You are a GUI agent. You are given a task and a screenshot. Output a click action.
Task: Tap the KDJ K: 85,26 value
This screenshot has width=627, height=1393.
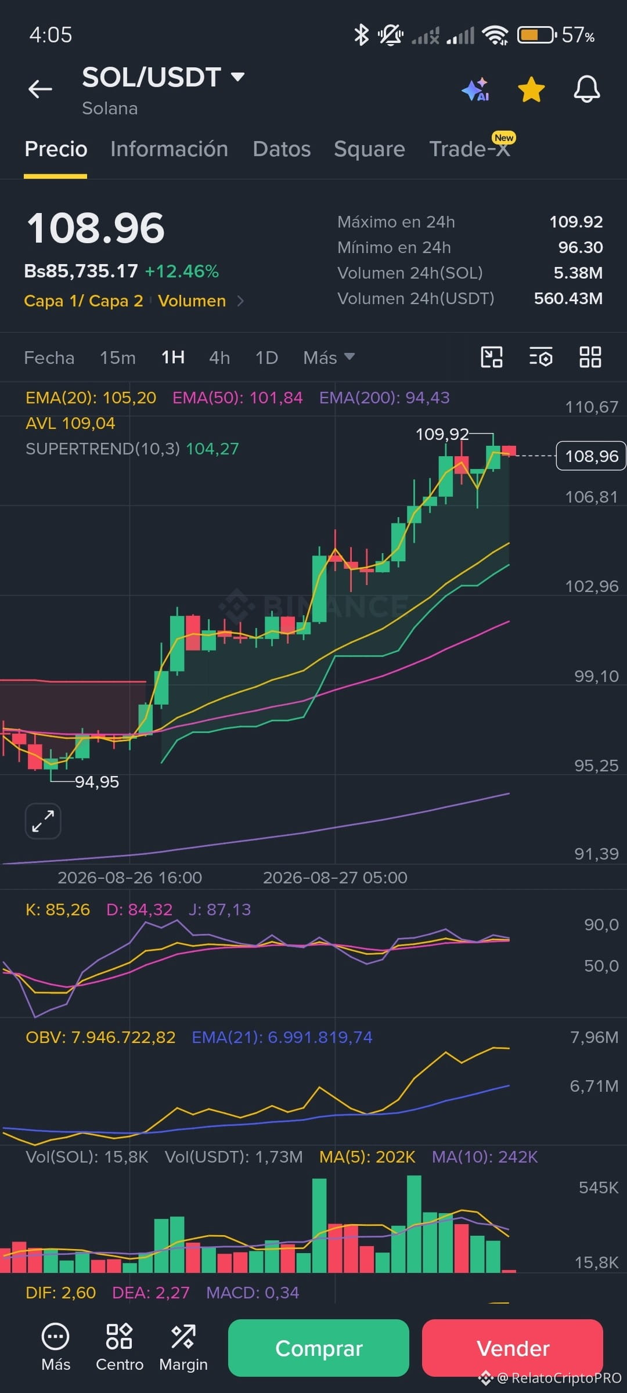point(57,910)
